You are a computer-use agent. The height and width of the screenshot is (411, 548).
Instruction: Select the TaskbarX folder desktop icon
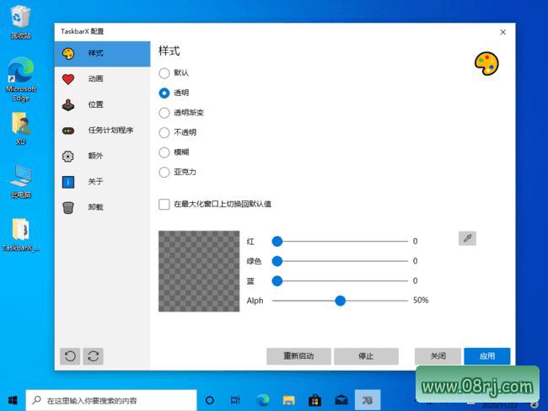pos(20,235)
